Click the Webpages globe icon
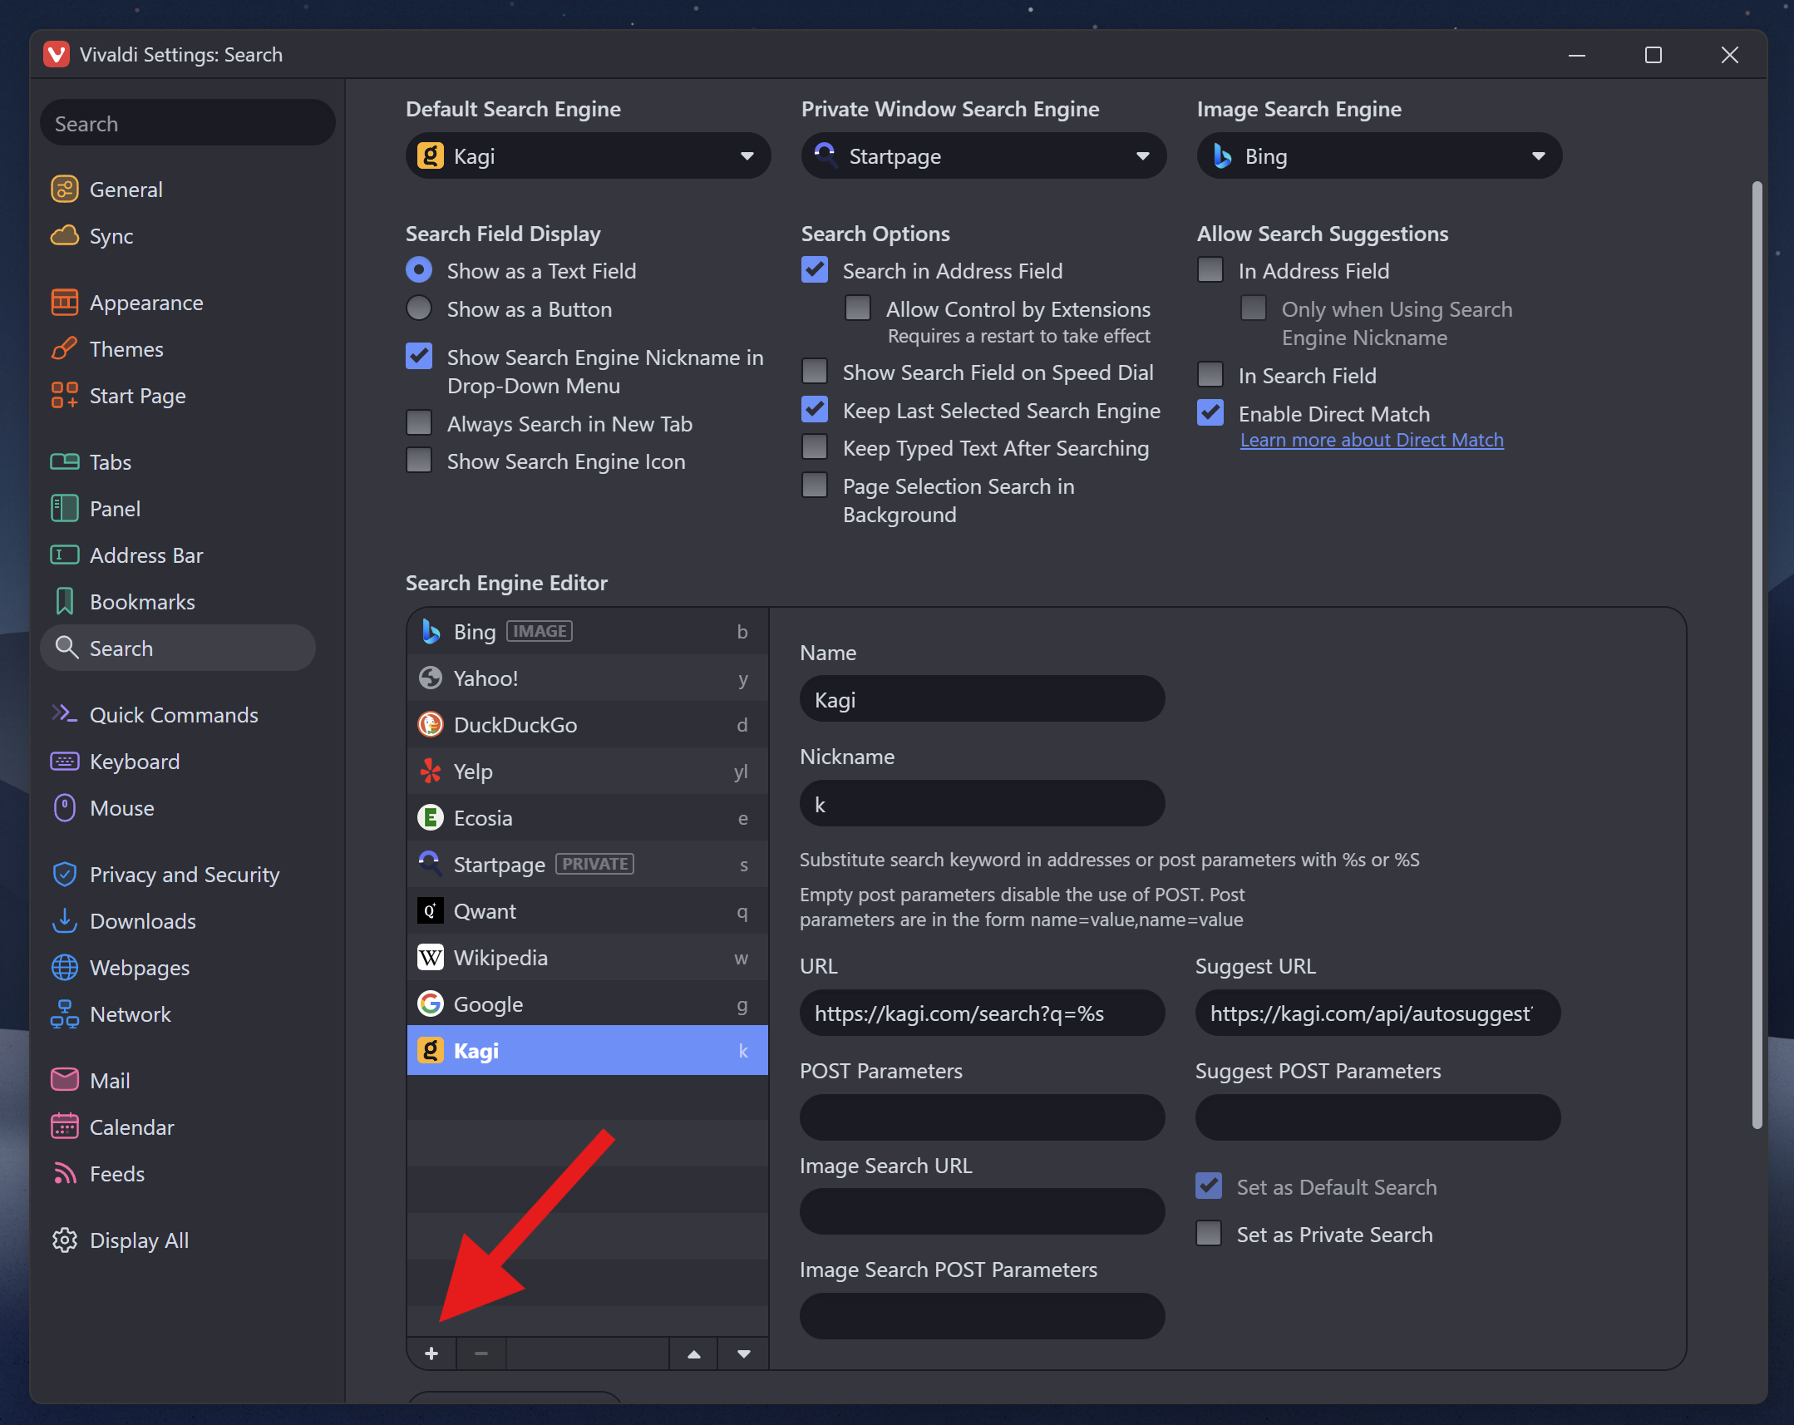This screenshot has height=1425, width=1794. pyautogui.click(x=65, y=967)
